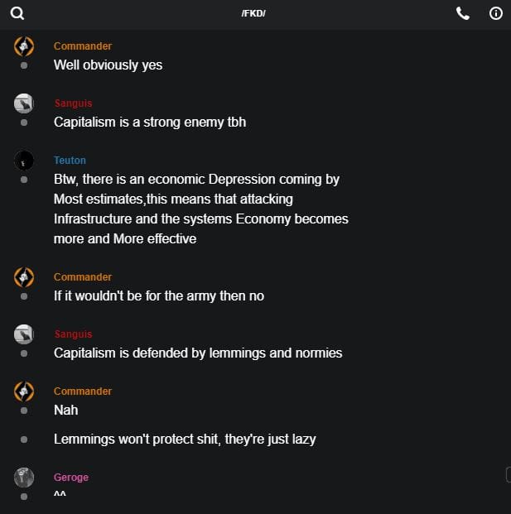Click Commander's name above "Well obviously yes"

point(83,46)
